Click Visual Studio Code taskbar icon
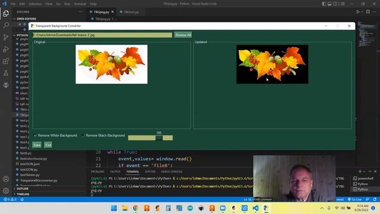 coord(255,208)
